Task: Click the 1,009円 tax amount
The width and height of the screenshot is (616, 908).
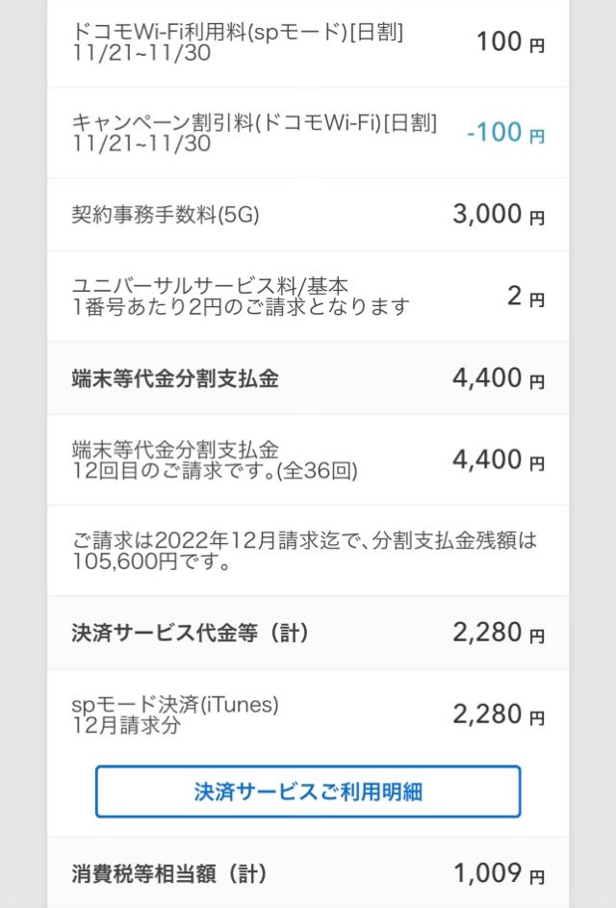Action: pos(499,873)
